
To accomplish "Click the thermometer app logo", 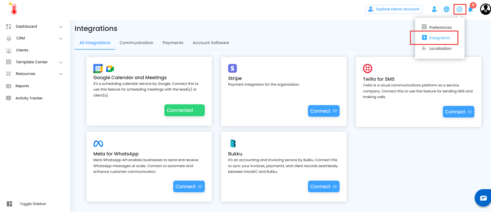I will tap(14, 9).
